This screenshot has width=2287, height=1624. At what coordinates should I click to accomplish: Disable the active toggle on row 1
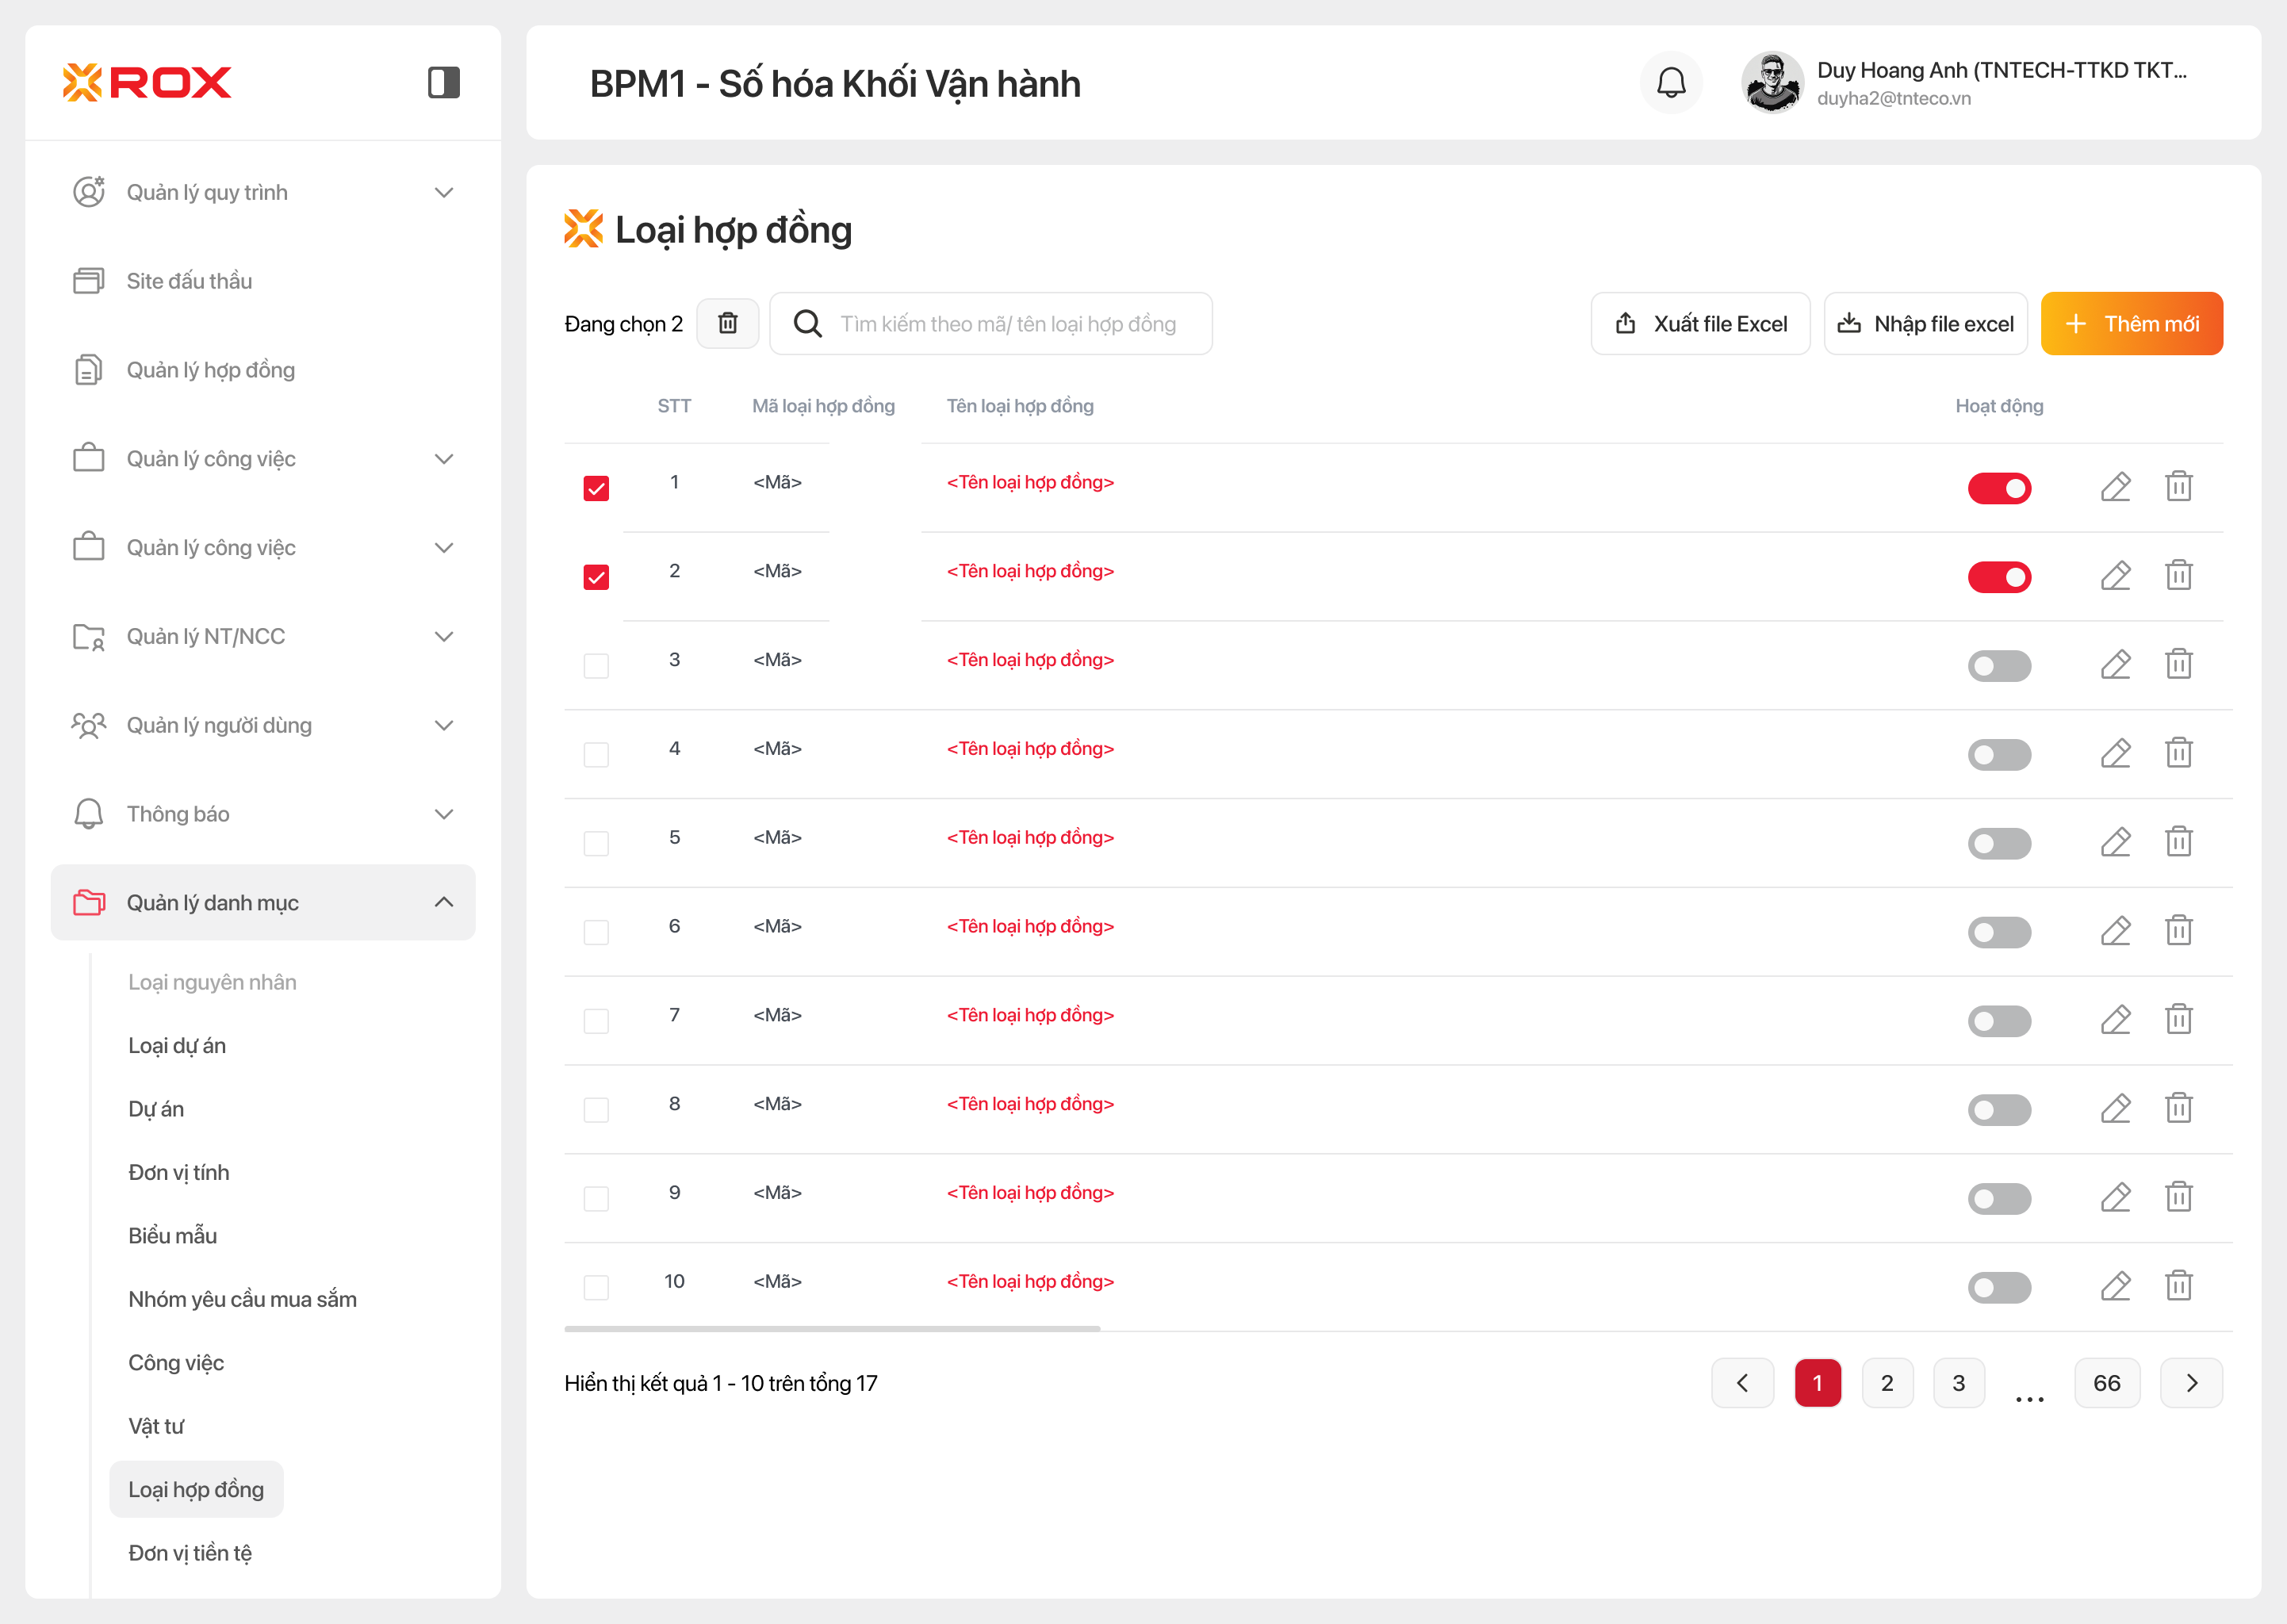(1998, 488)
